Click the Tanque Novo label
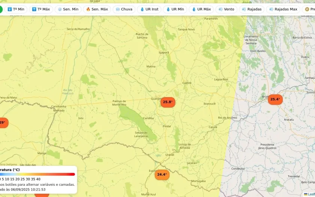The image size is (315, 197). [186, 29]
